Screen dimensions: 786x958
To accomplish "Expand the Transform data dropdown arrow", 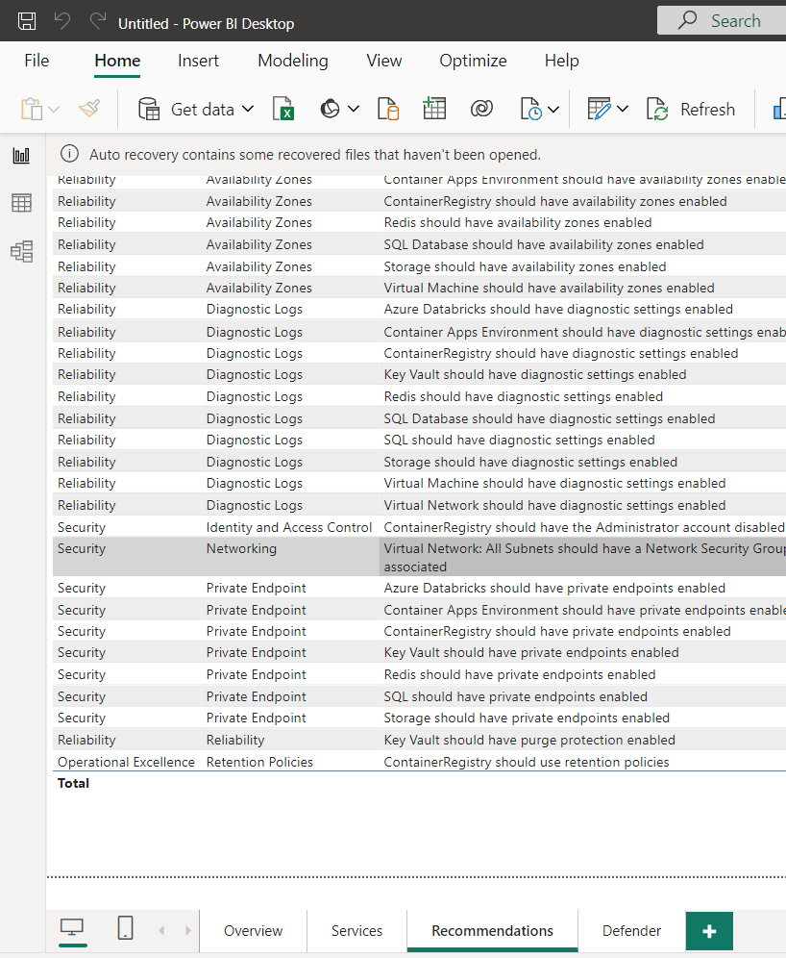I will [x=623, y=110].
